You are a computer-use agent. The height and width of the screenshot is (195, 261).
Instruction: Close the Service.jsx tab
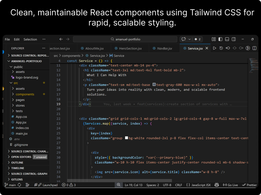point(207,48)
